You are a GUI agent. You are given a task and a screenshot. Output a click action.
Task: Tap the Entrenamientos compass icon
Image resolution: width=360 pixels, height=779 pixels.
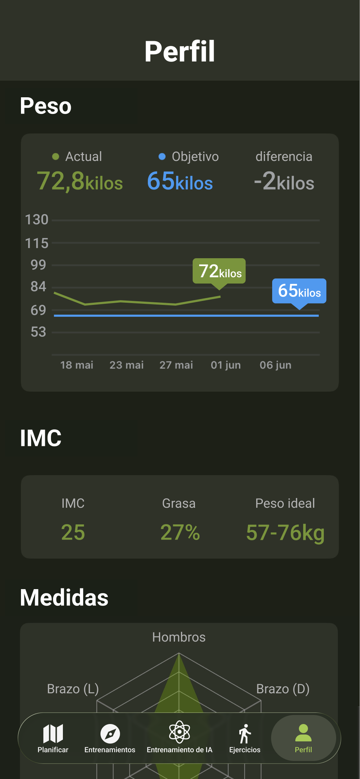pyautogui.click(x=110, y=734)
